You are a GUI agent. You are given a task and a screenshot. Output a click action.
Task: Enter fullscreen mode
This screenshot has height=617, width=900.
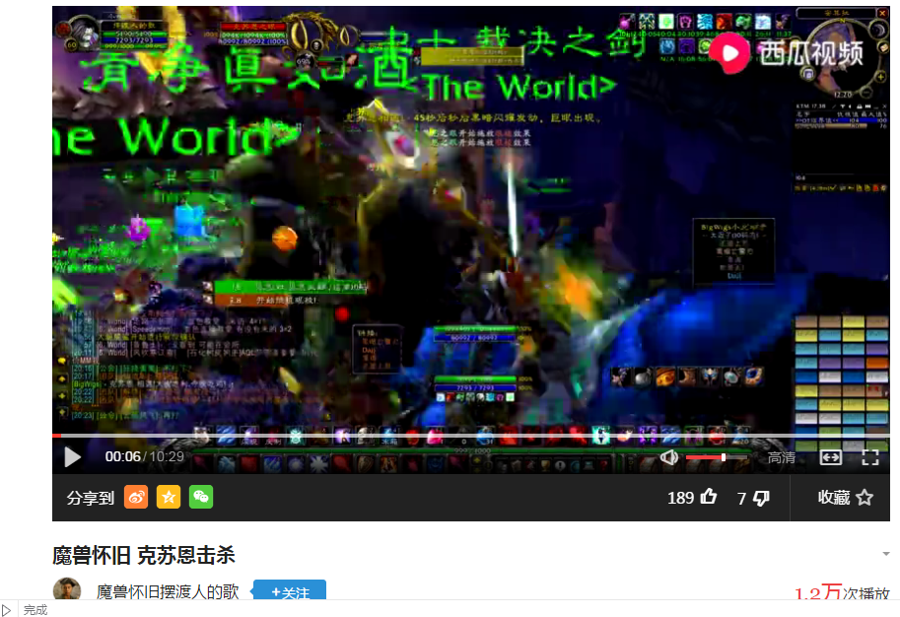(x=870, y=457)
